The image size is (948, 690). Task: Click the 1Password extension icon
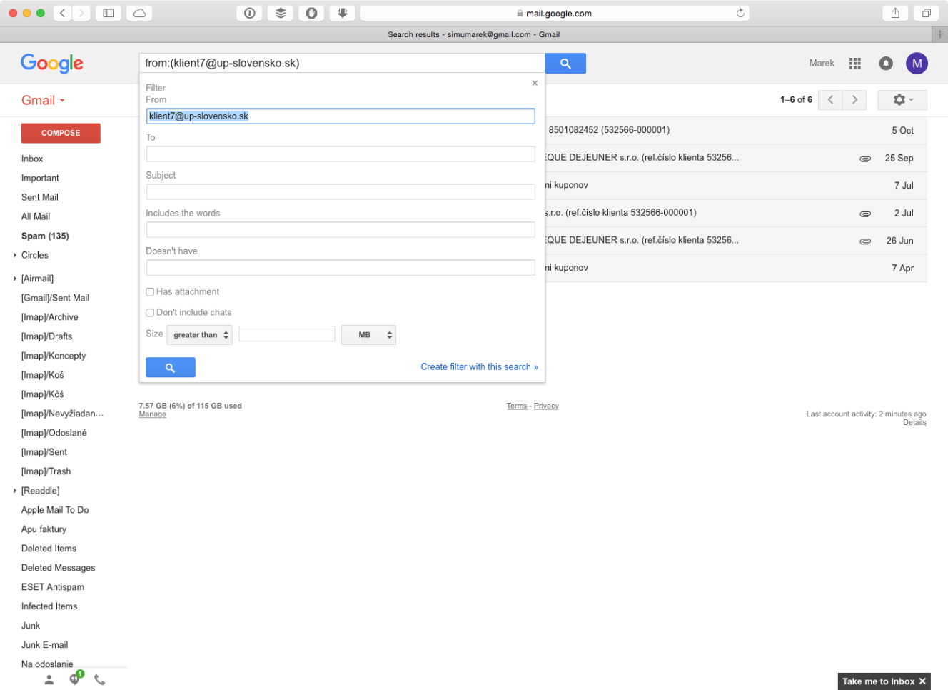click(x=250, y=13)
